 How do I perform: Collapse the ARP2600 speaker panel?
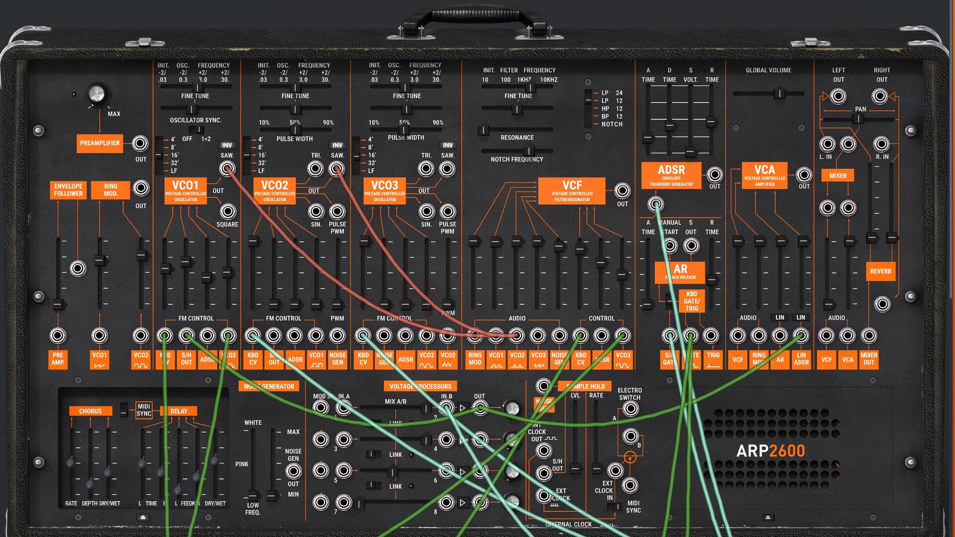coord(768,517)
